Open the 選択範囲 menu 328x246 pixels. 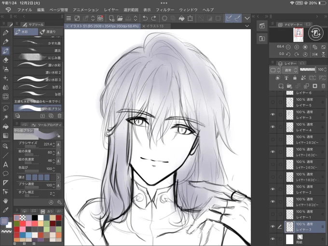[131, 10]
